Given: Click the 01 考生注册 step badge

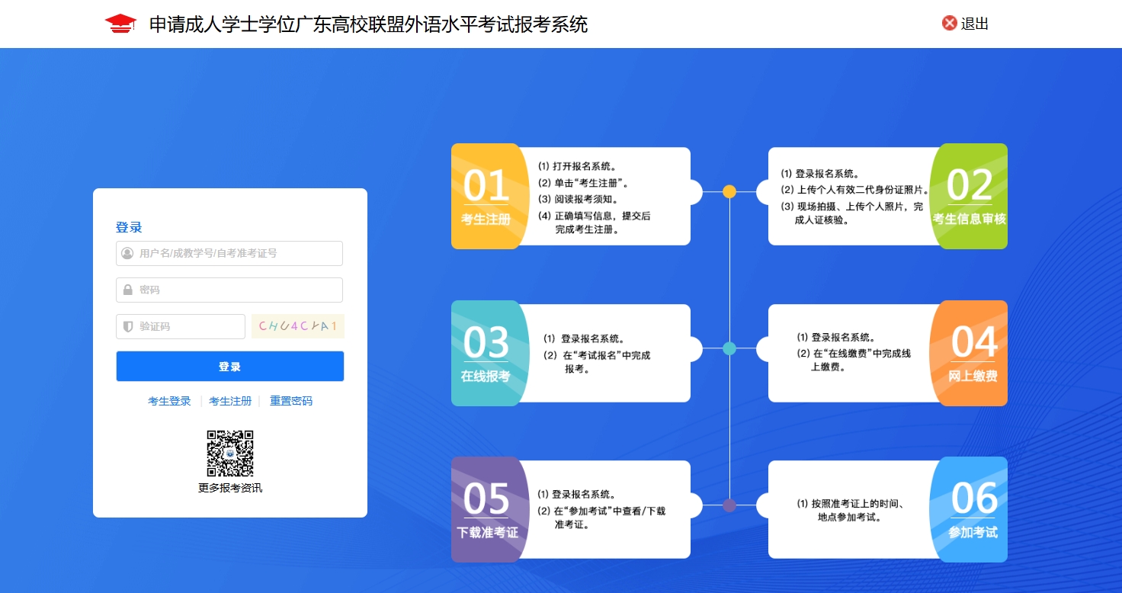Looking at the screenshot, I should (x=488, y=196).
